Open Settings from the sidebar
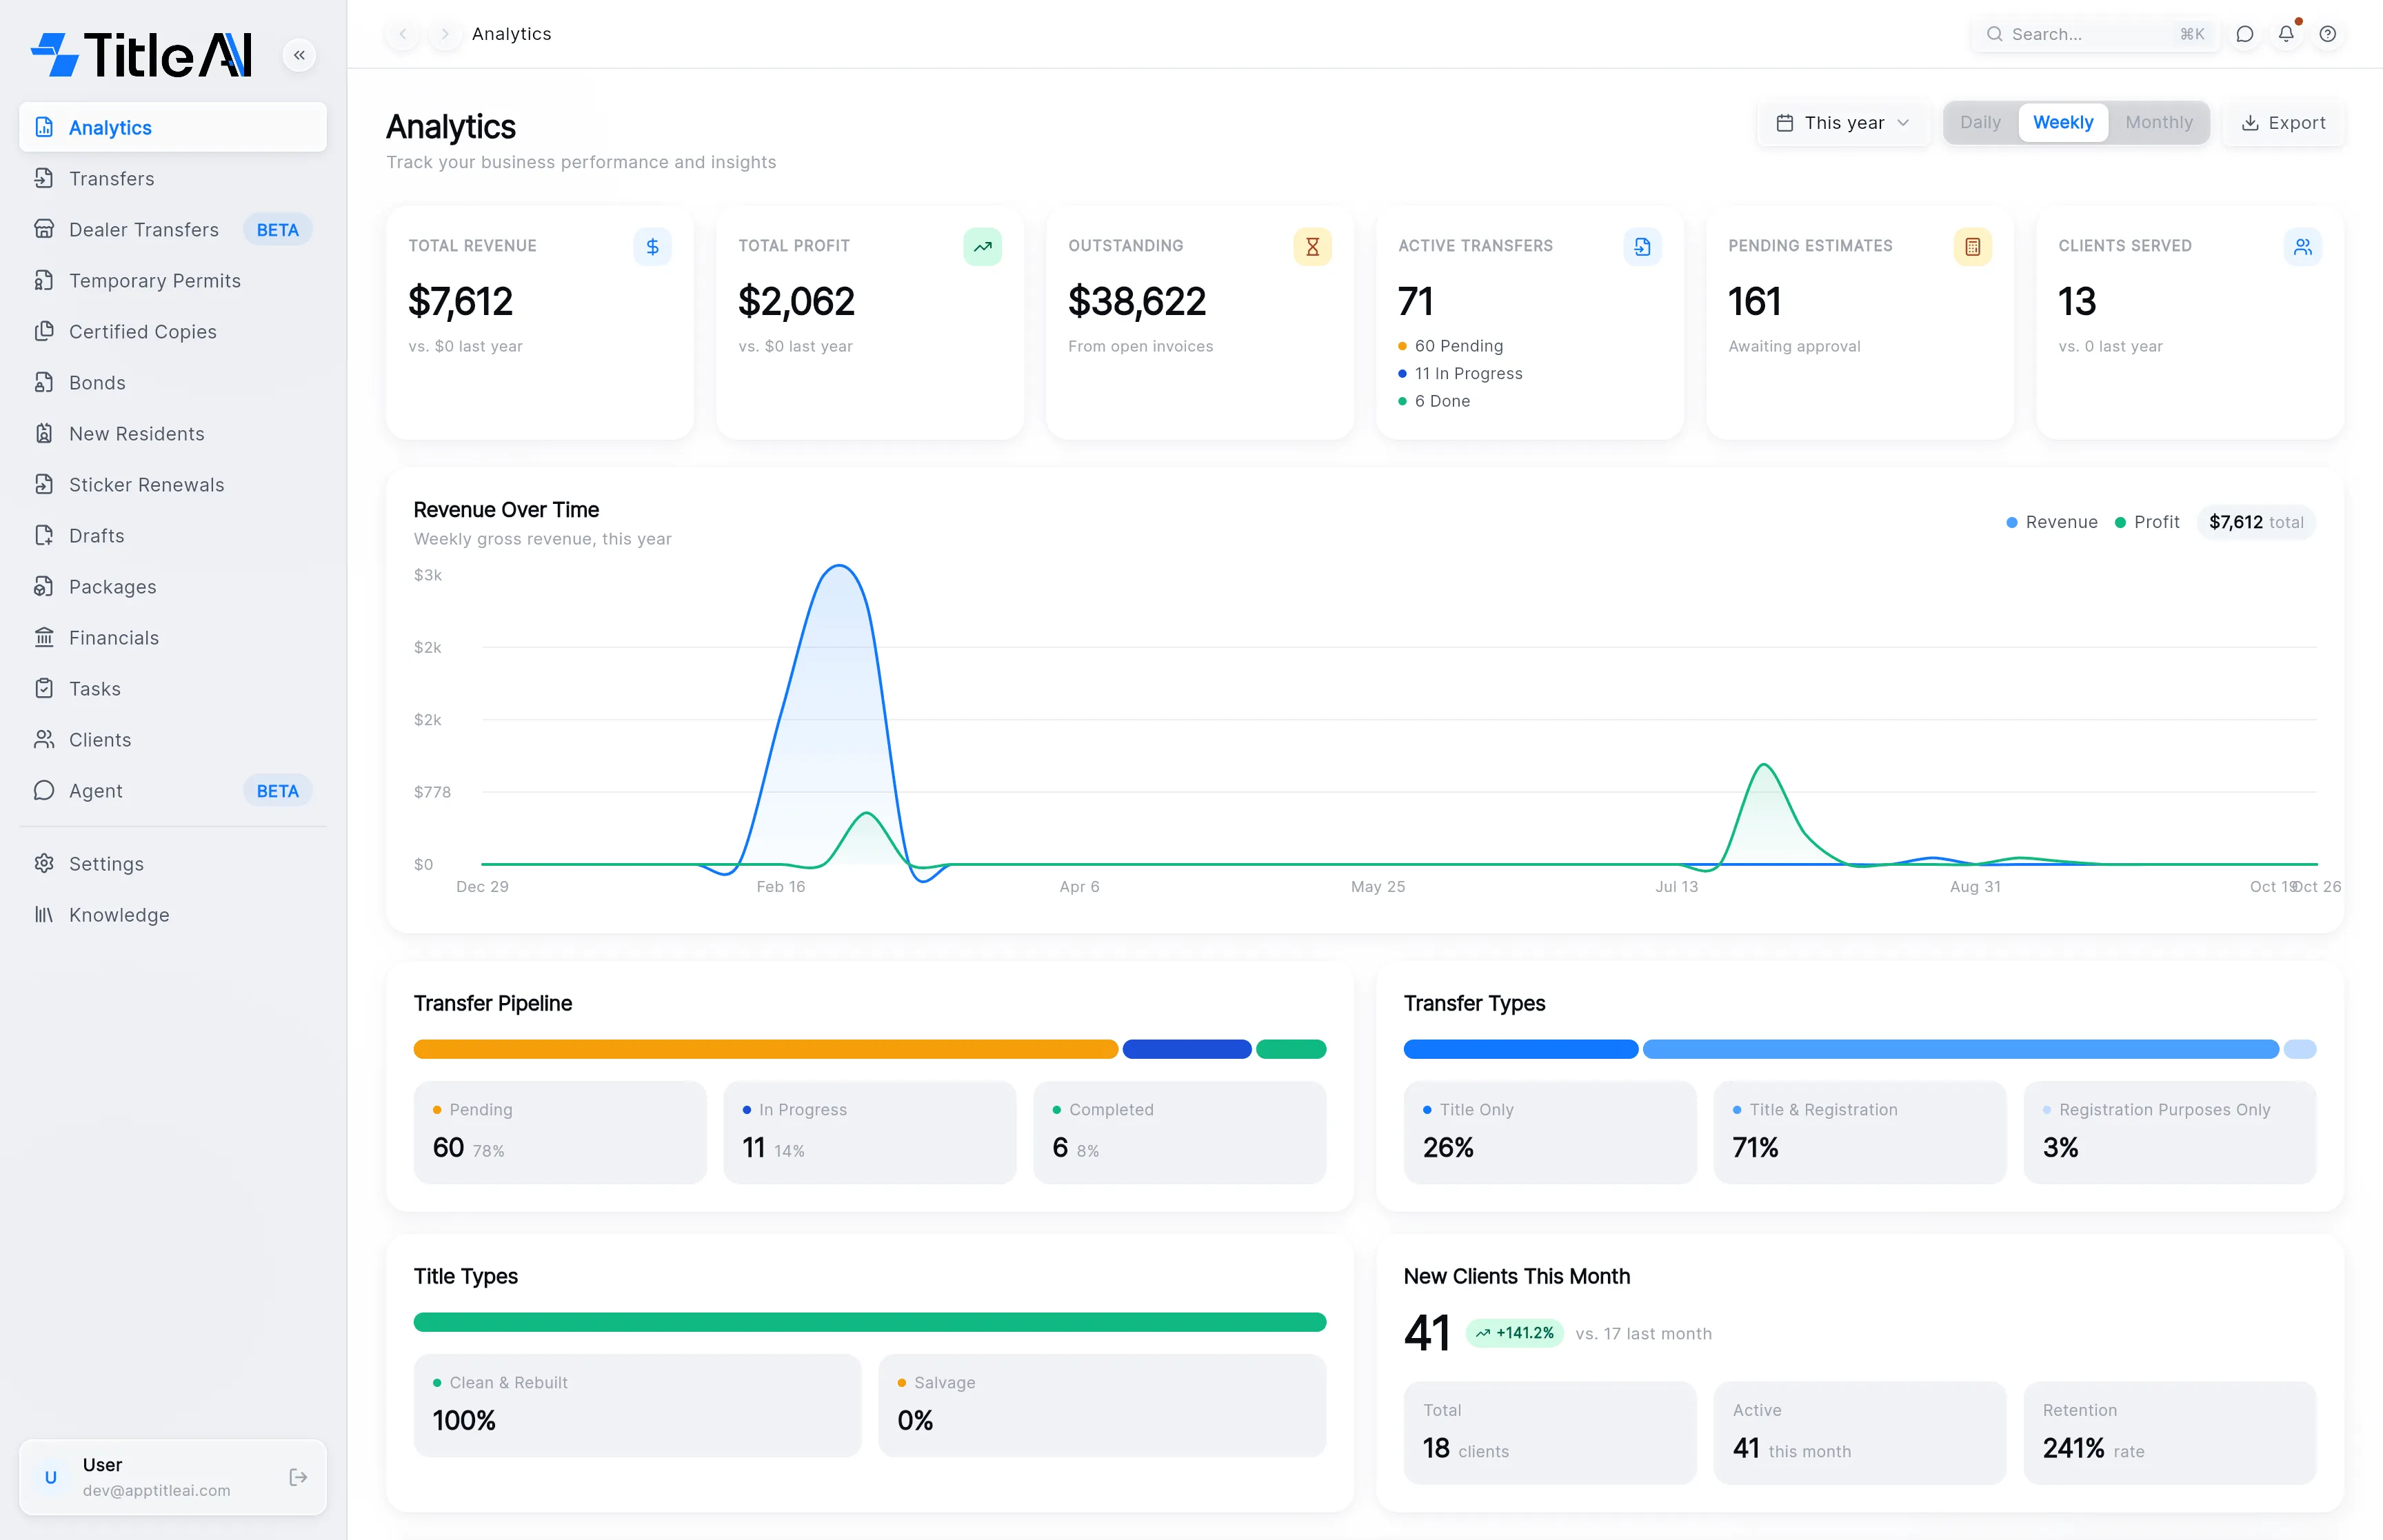This screenshot has height=1540, width=2383. click(173, 864)
